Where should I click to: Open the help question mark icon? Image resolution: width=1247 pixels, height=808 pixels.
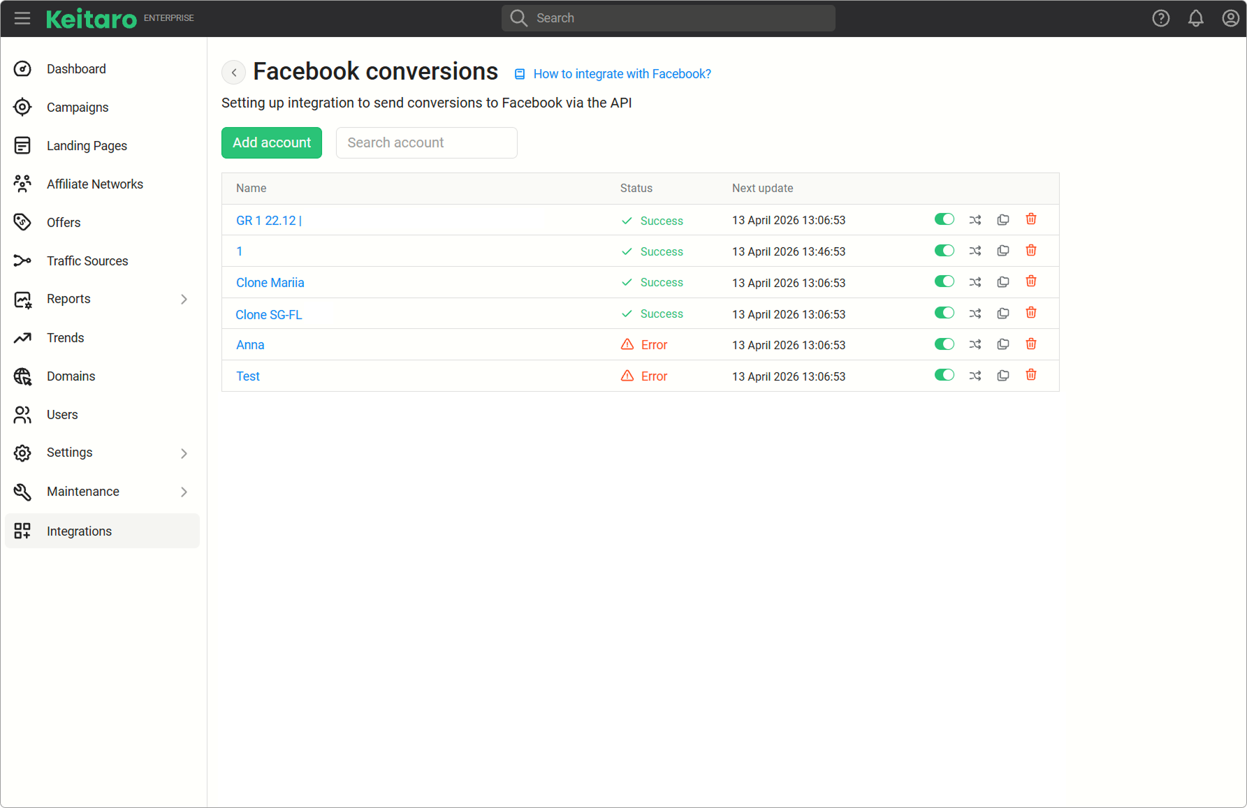(1160, 18)
